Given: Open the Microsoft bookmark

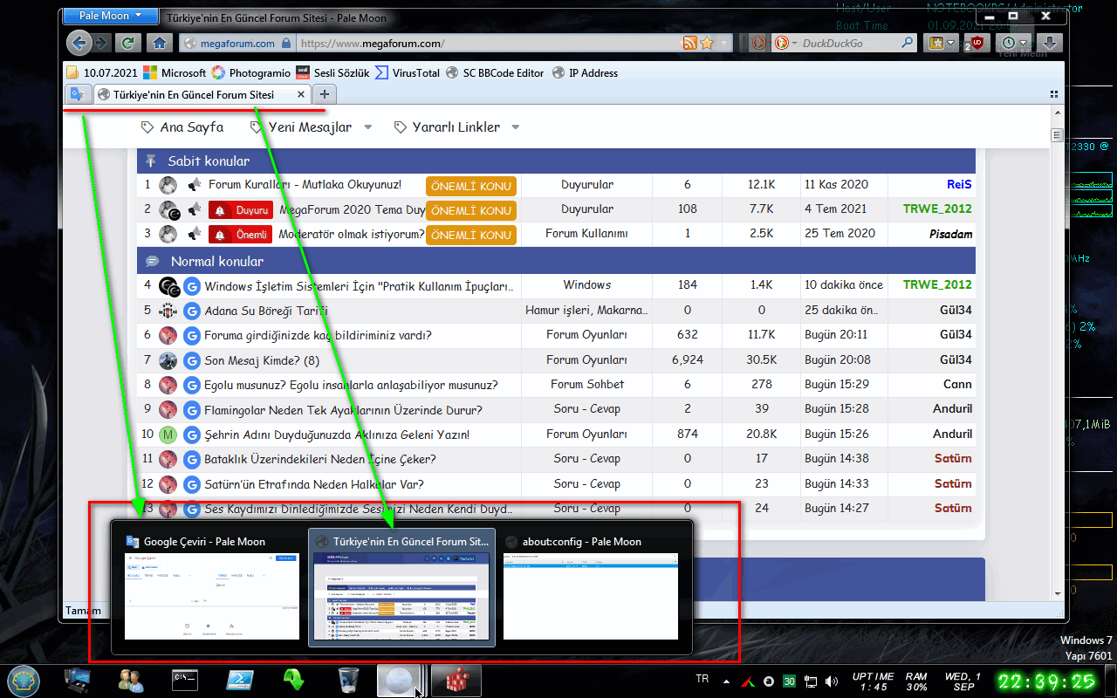Looking at the screenshot, I should click(175, 73).
